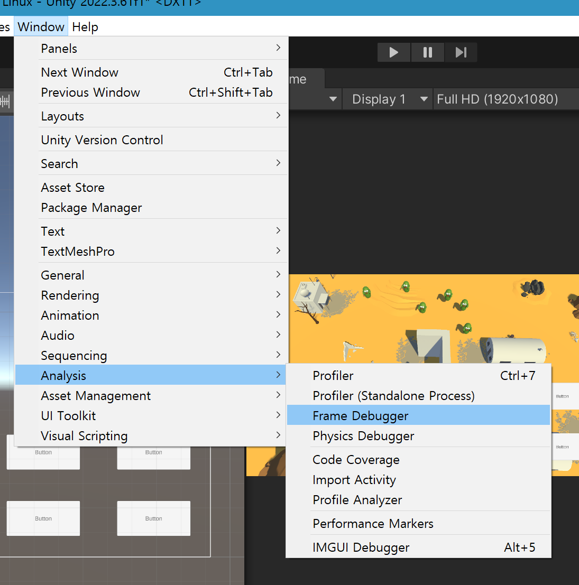Open the Code Coverage window
This screenshot has width=579, height=585.
pyautogui.click(x=418, y=460)
